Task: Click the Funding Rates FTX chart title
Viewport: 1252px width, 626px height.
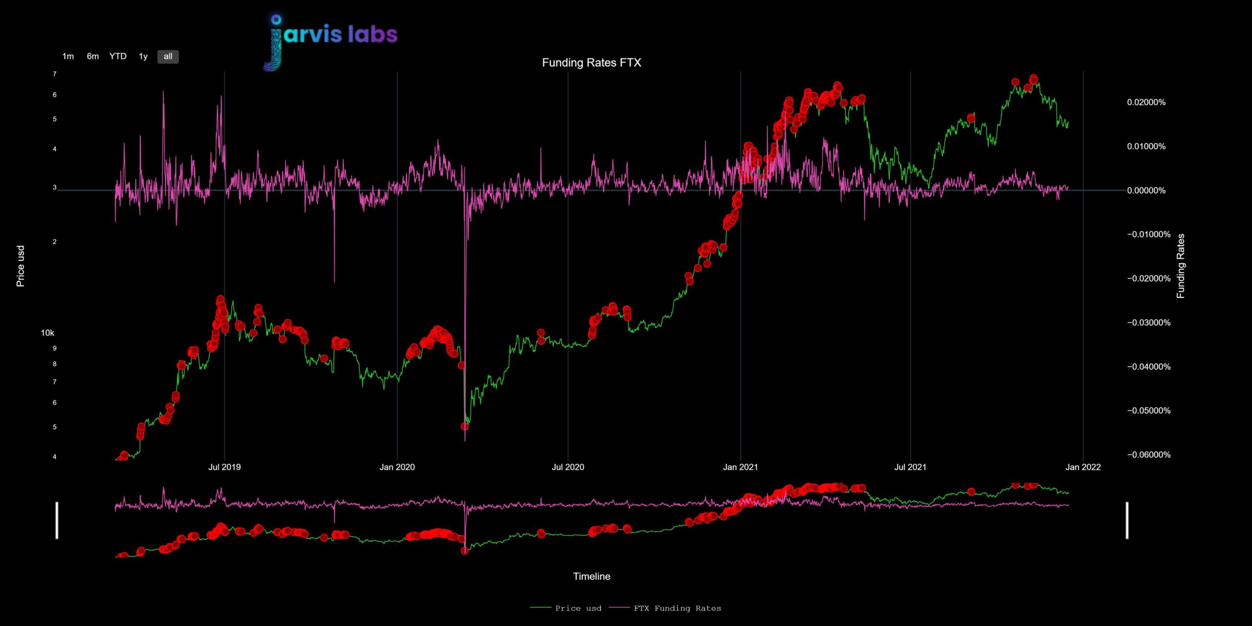Action: coord(591,63)
